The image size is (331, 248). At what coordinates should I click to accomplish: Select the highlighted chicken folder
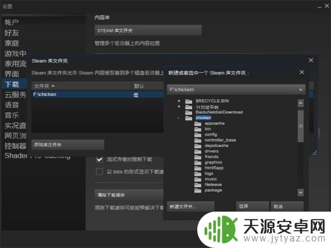click(x=203, y=118)
